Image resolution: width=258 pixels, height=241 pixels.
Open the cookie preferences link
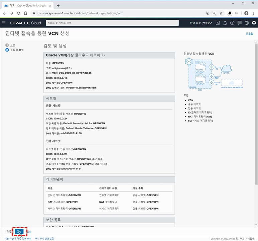coord(44,239)
